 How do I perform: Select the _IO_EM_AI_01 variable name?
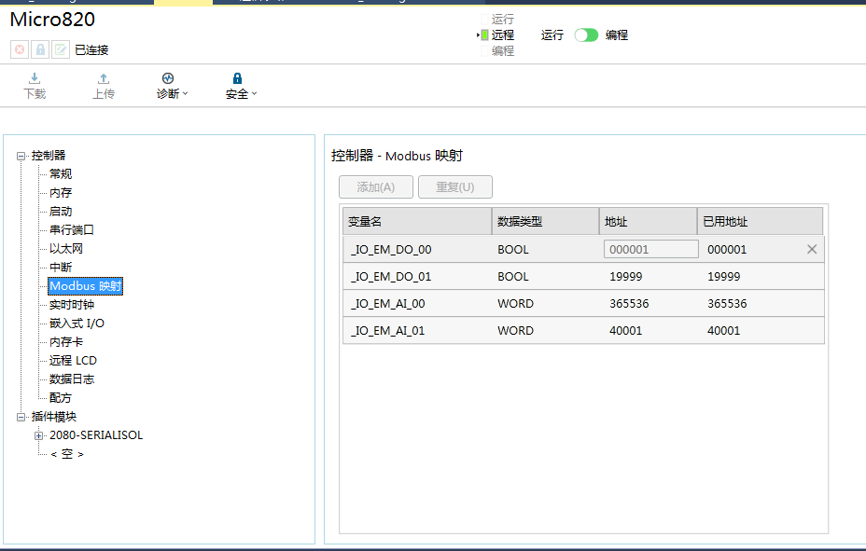pyautogui.click(x=387, y=331)
